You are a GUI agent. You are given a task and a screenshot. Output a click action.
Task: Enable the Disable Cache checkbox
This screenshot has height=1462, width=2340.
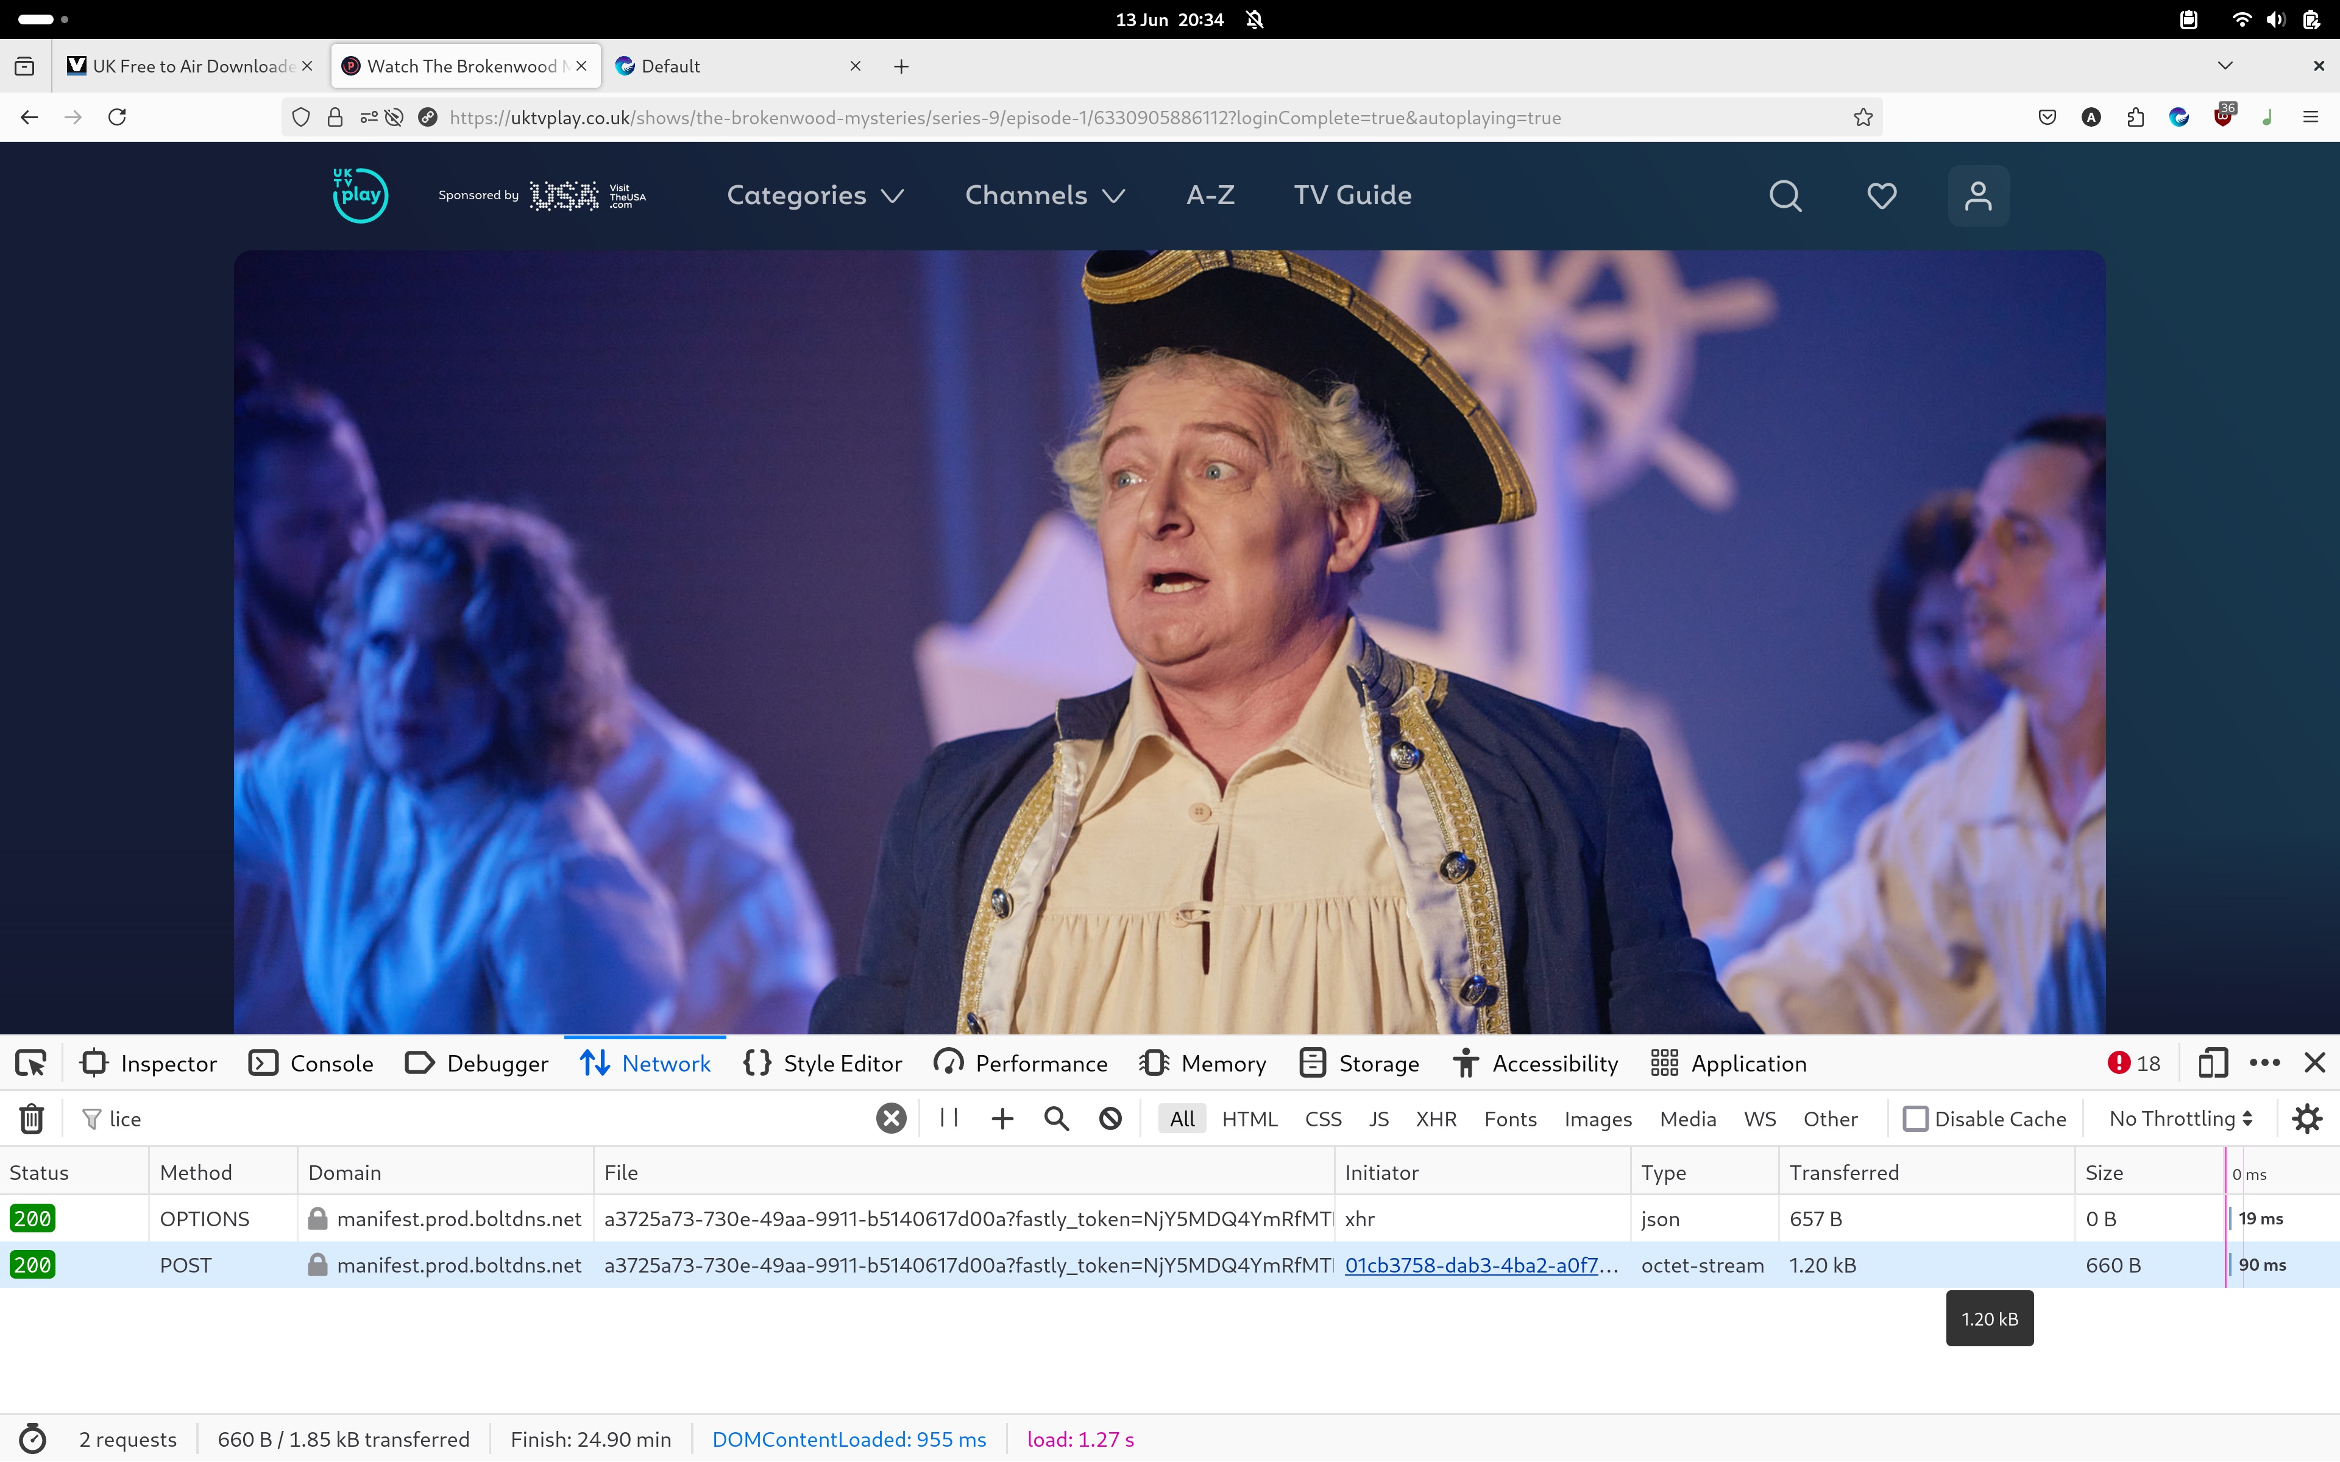(1915, 1119)
